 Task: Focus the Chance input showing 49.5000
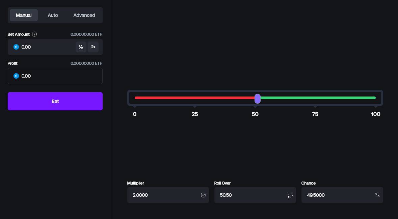(342, 195)
